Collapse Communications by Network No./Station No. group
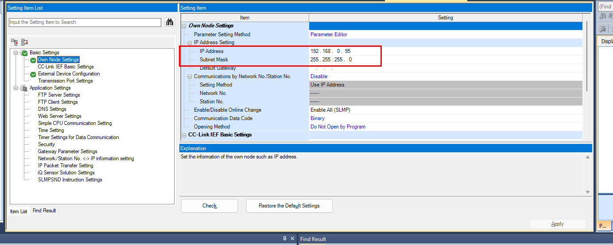 pyautogui.click(x=190, y=76)
